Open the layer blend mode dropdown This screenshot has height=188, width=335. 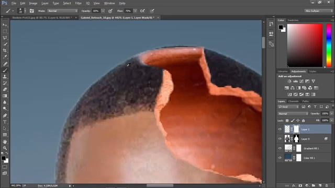293,114
